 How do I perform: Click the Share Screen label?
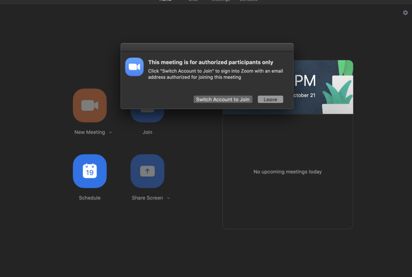pos(147,198)
